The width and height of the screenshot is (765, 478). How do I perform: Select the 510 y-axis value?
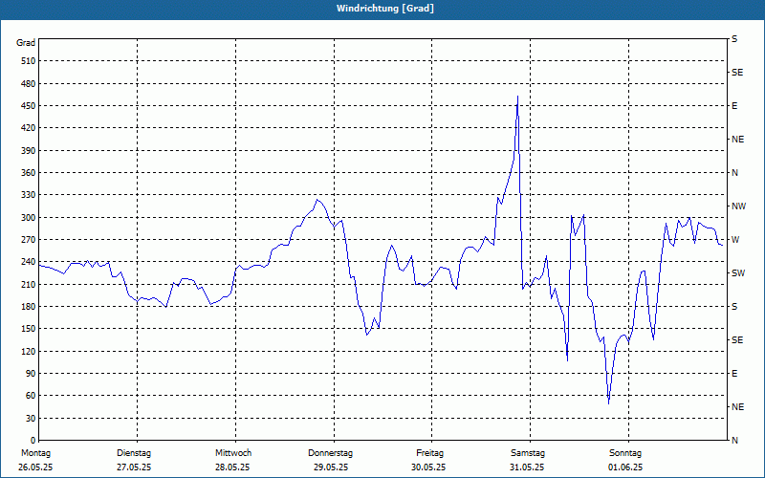click(x=29, y=61)
